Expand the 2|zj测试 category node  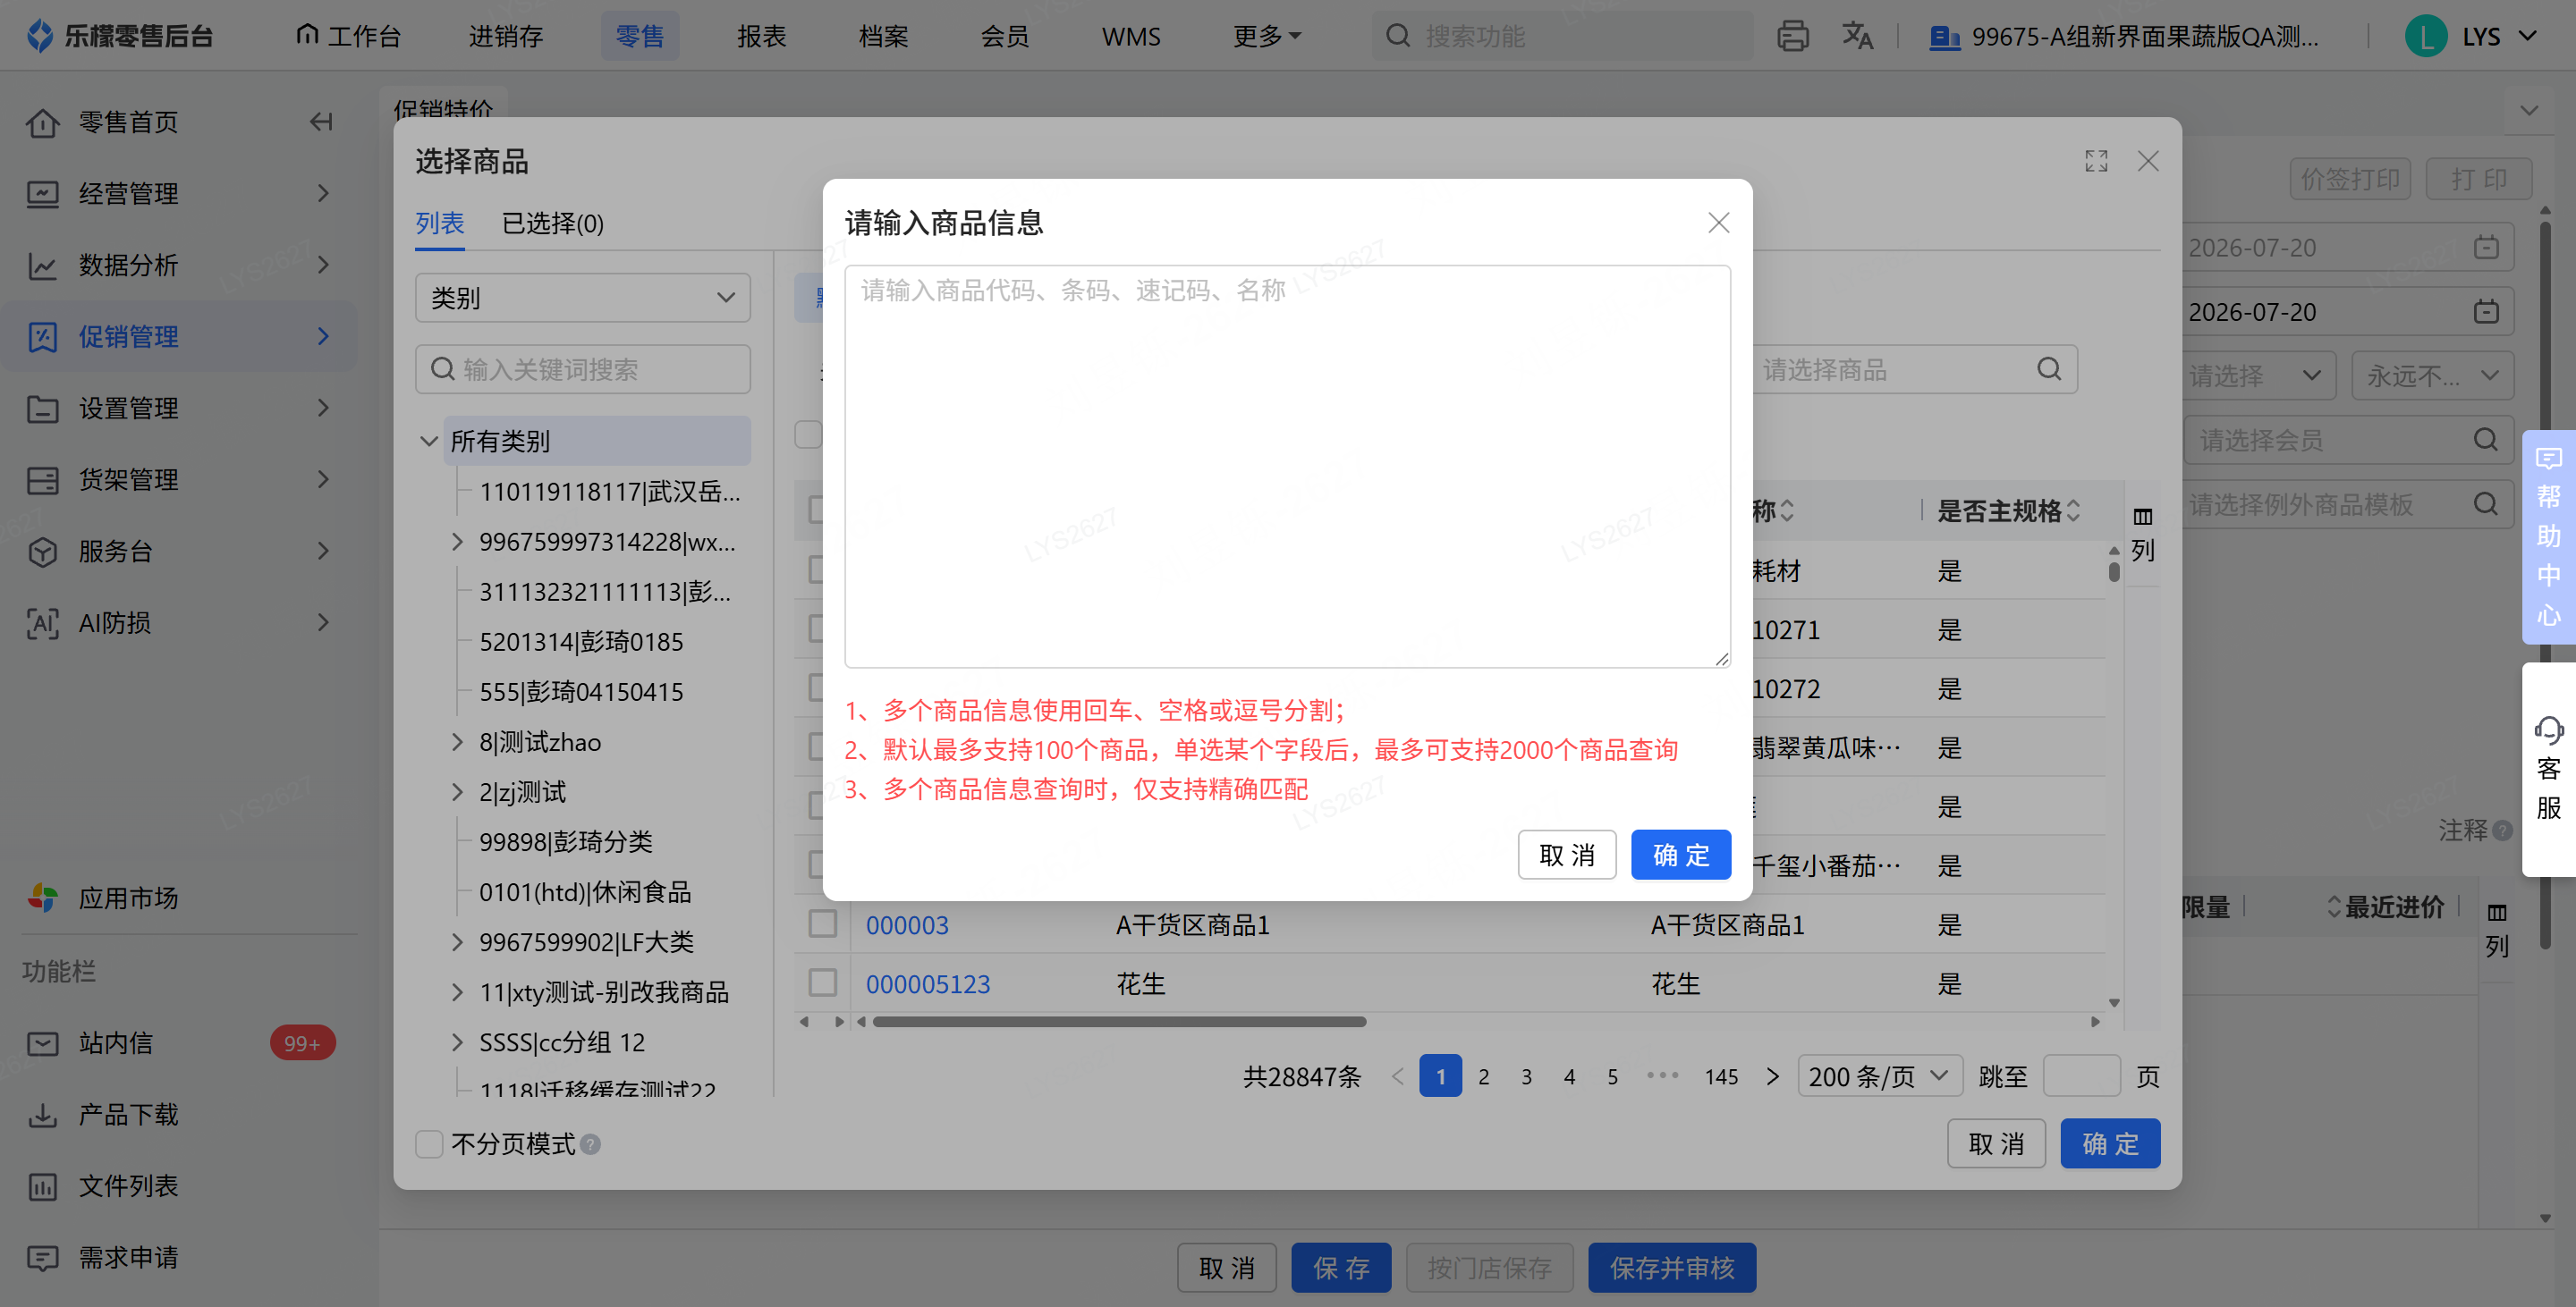(457, 791)
